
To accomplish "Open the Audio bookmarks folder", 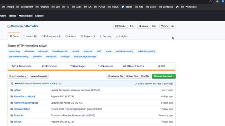I will [x=77, y=7].
